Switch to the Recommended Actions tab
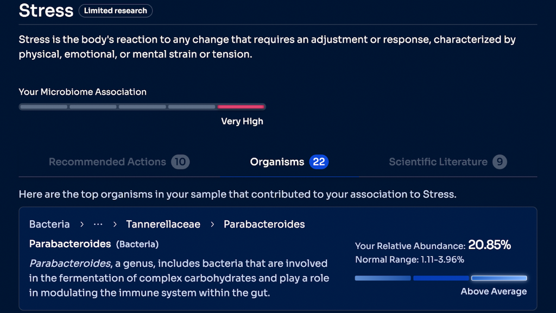 tap(108, 162)
